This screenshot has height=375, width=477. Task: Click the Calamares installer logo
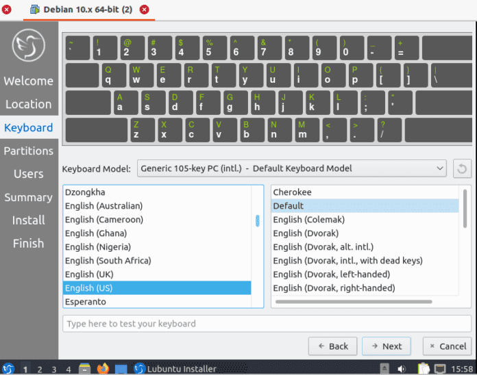pyautogui.click(x=28, y=46)
